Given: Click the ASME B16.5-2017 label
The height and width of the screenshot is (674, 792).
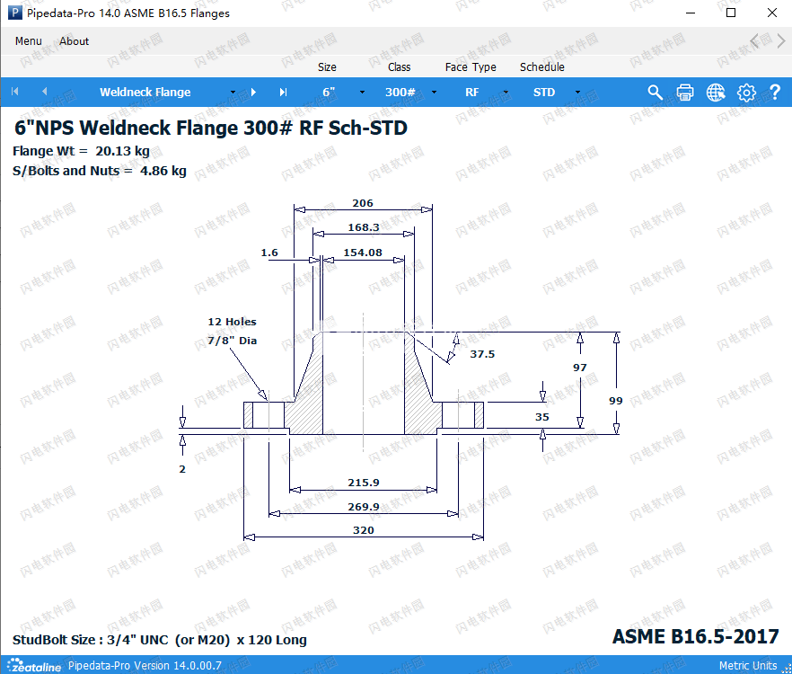Looking at the screenshot, I should [696, 636].
